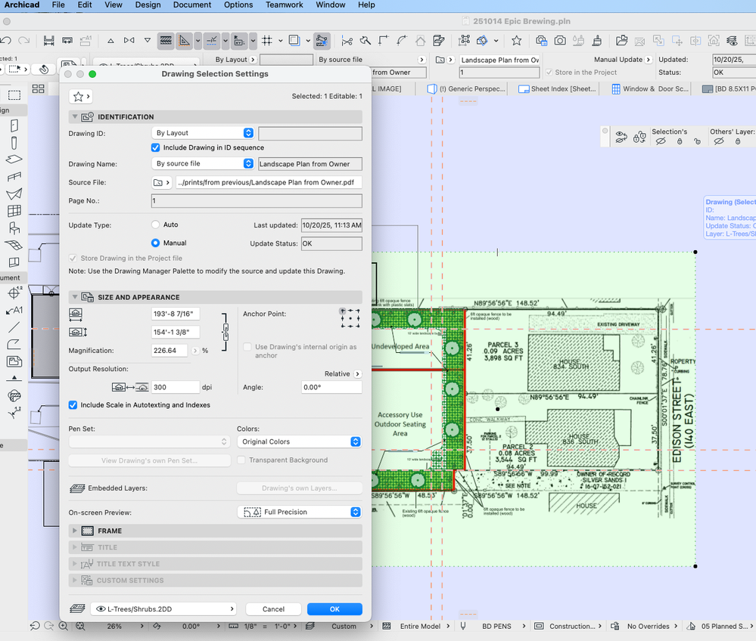Expand the FRAME section
The image size is (756, 641).
point(75,531)
